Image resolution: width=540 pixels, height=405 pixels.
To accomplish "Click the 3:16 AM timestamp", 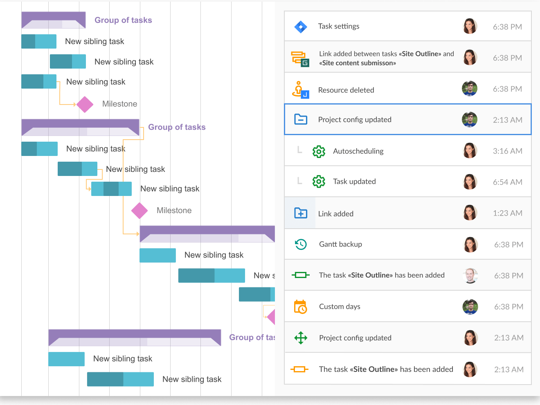I will tap(507, 151).
